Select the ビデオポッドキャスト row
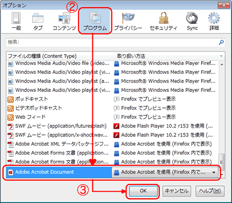Screen dimensions: 232x203 pos(112,108)
